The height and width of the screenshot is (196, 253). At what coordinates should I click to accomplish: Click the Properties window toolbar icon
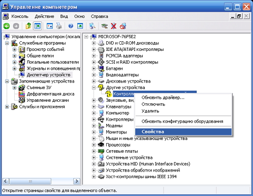click(50, 26)
